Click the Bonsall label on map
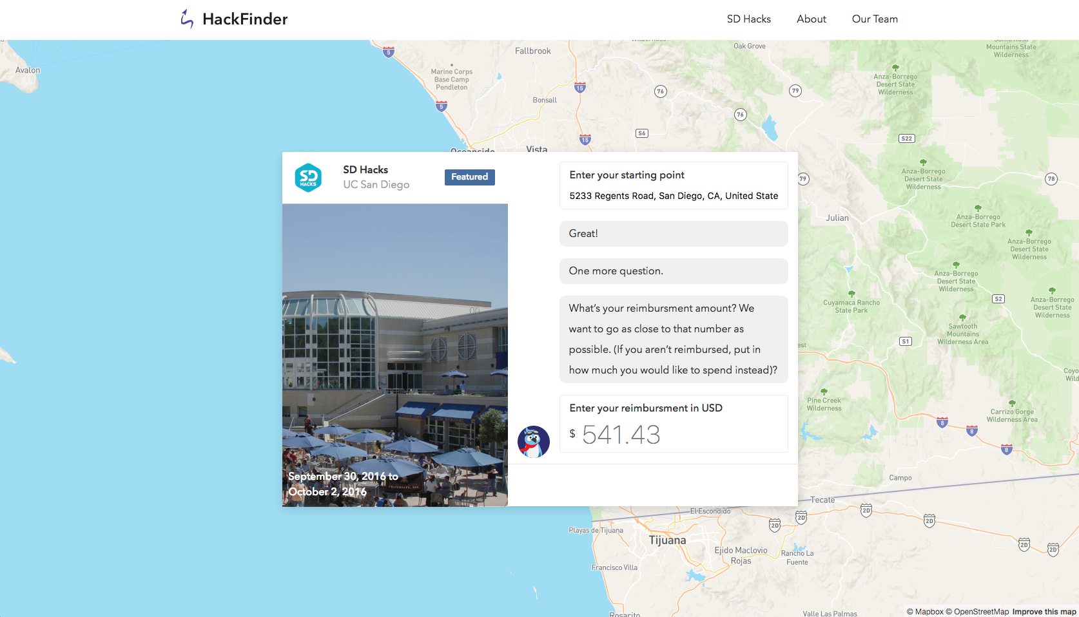This screenshot has height=617, width=1079. click(x=545, y=100)
